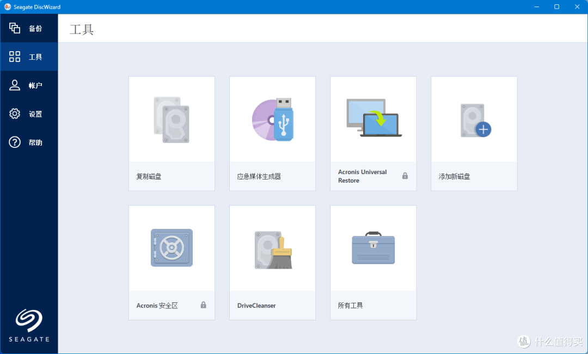Open the DriveCleanser label

coord(256,306)
